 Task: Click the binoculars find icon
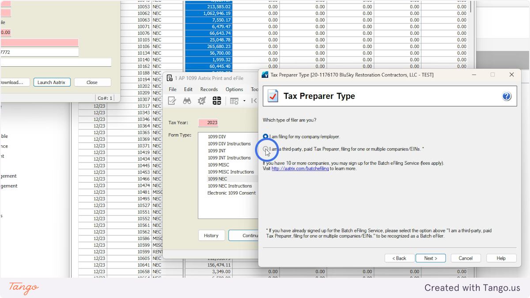(x=187, y=101)
